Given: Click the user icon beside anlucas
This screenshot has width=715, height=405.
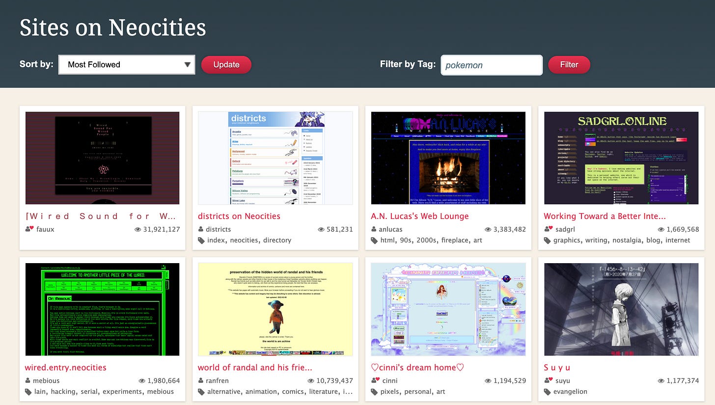Looking at the screenshot, I should 374,229.
